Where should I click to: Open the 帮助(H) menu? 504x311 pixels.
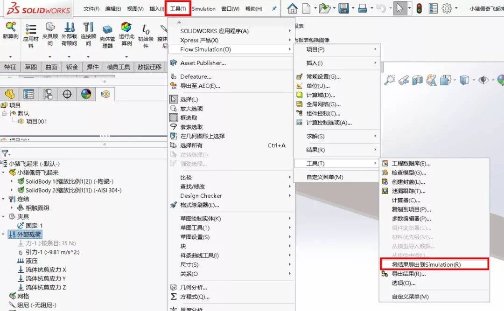click(253, 9)
